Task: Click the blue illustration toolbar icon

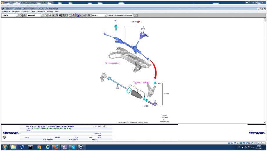Action: 78,15
